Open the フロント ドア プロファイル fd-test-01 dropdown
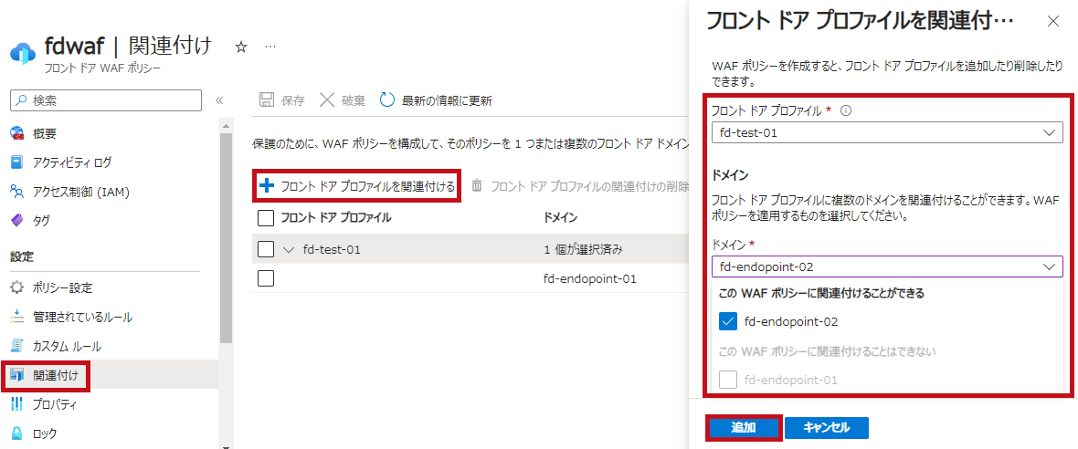Screen dimensions: 1078x449 (887, 132)
